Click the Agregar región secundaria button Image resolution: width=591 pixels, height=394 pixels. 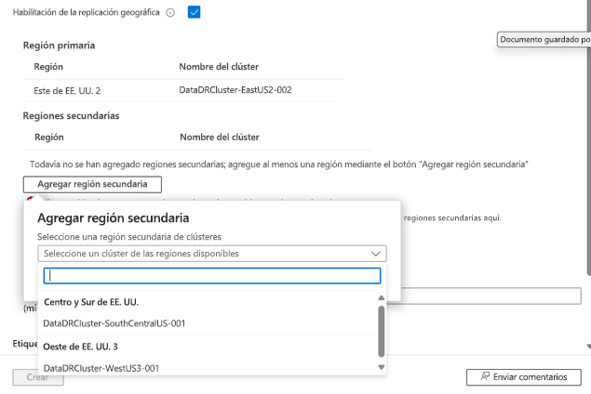click(x=92, y=184)
